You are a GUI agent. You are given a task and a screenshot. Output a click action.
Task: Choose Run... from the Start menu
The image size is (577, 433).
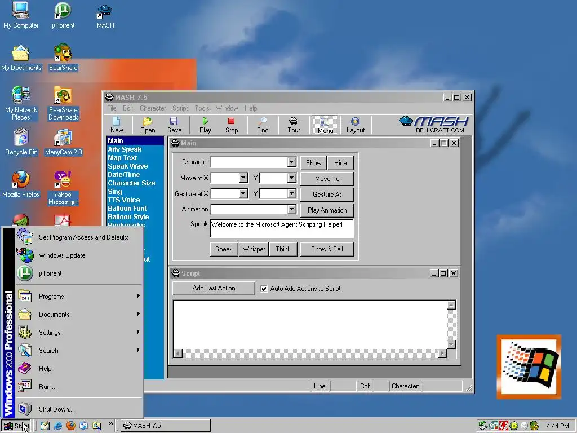pyautogui.click(x=79, y=387)
